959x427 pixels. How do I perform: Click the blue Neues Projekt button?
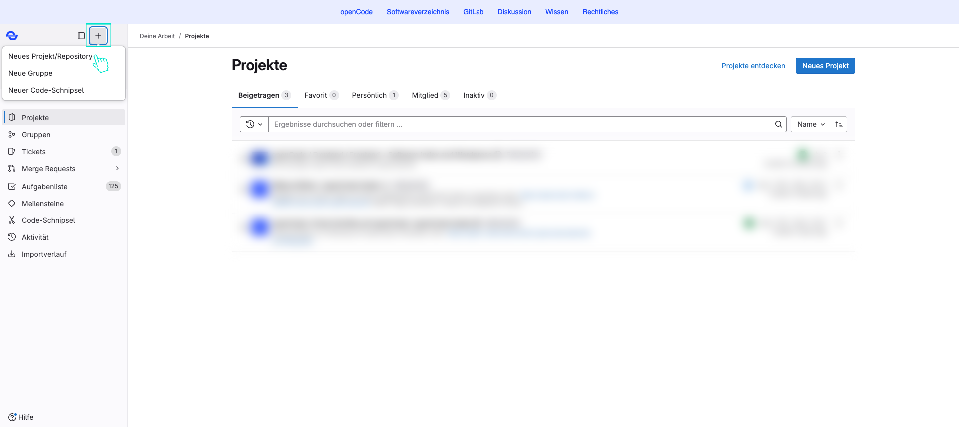click(x=825, y=66)
